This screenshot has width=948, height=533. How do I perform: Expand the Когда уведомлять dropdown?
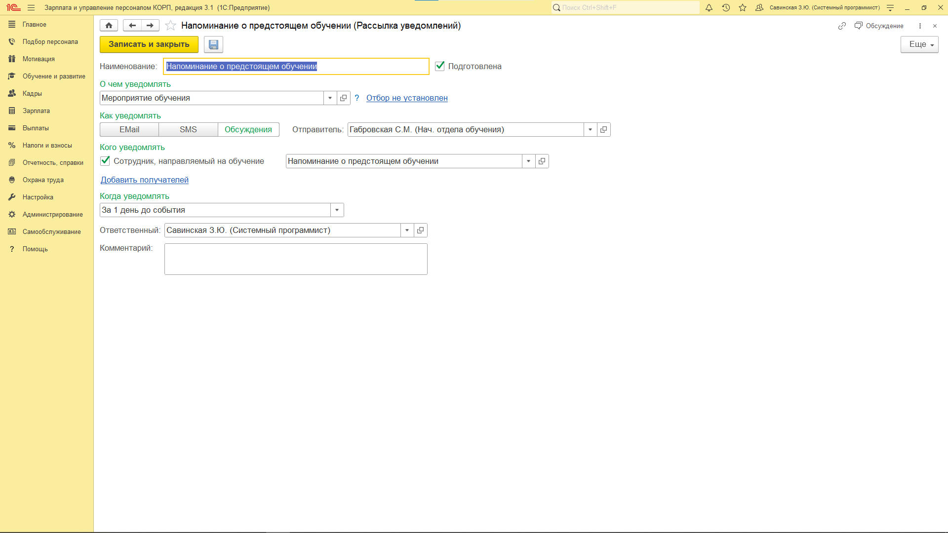click(x=337, y=210)
